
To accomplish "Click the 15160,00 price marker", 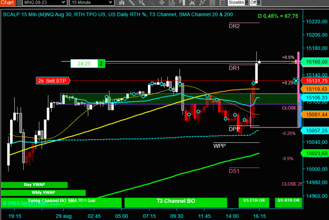I will (x=315, y=62).
